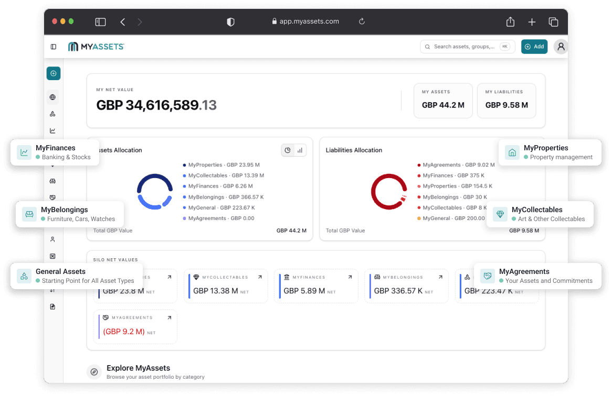This screenshot has width=612, height=396.
Task: Click the browser privacy shield icon
Action: click(230, 22)
